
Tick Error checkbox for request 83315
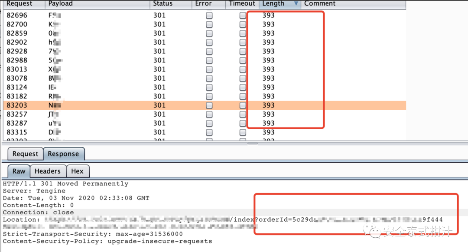209,132
